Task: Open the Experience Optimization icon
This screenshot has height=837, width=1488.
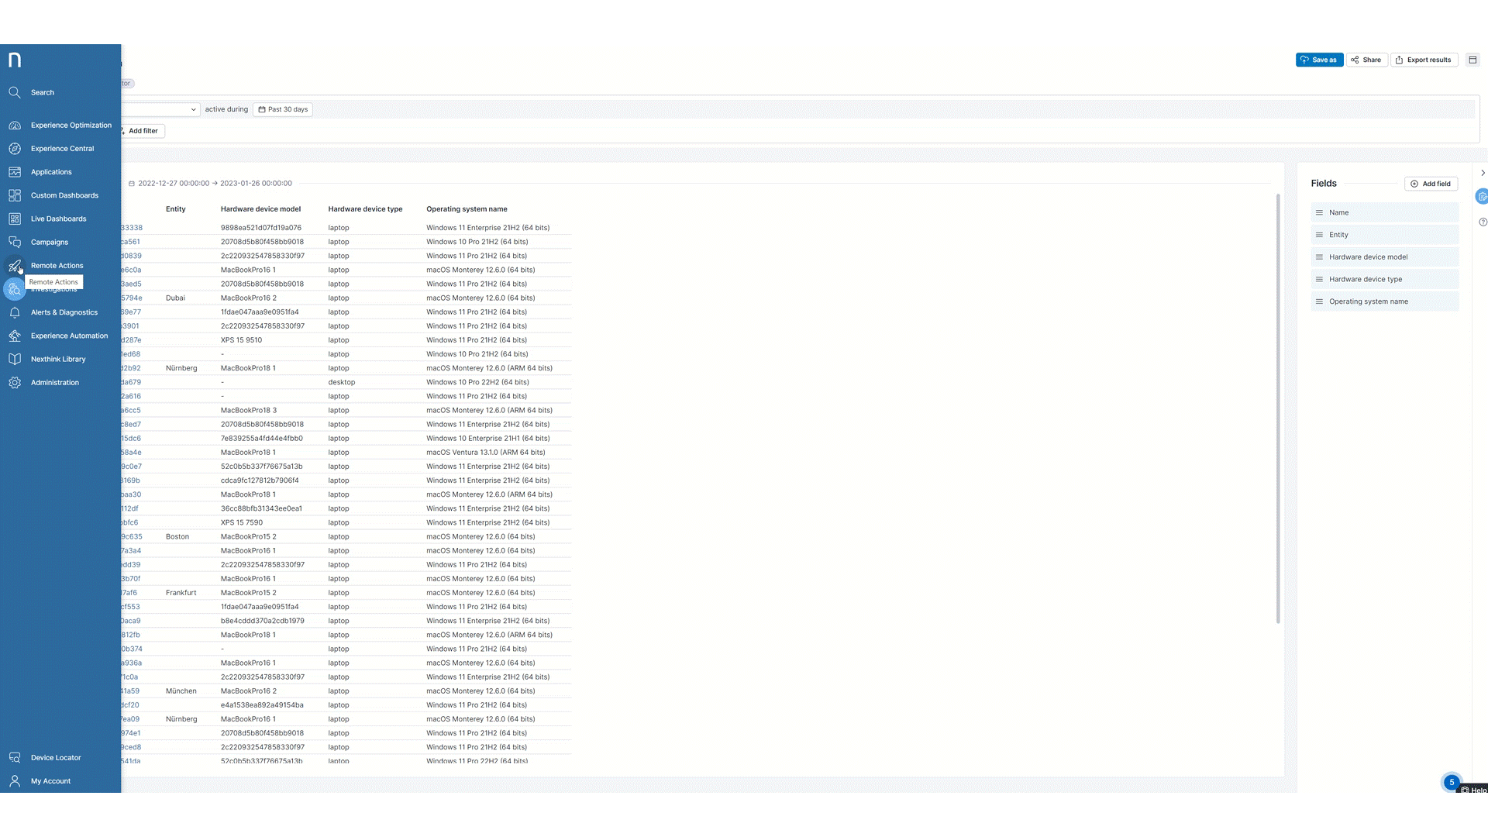Action: [15, 125]
